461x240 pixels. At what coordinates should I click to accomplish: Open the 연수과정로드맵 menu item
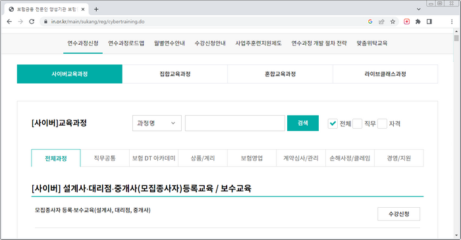(126, 43)
